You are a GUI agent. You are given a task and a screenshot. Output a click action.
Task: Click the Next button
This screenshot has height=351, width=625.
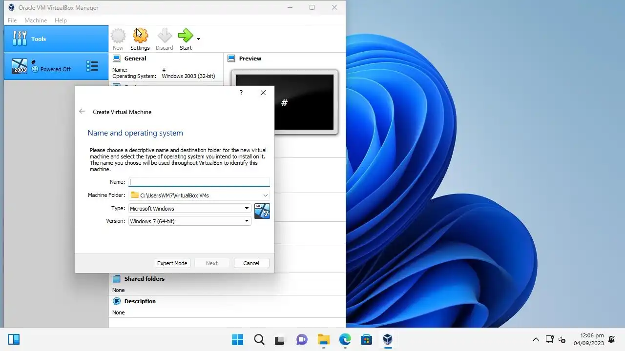point(212,263)
